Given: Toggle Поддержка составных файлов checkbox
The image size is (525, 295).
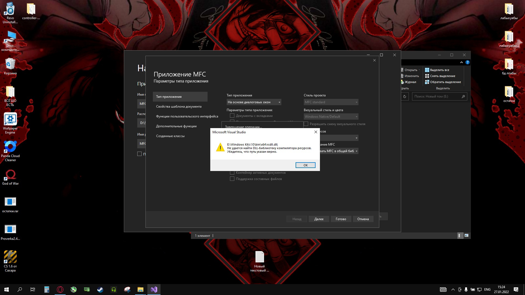Looking at the screenshot, I should point(232,179).
